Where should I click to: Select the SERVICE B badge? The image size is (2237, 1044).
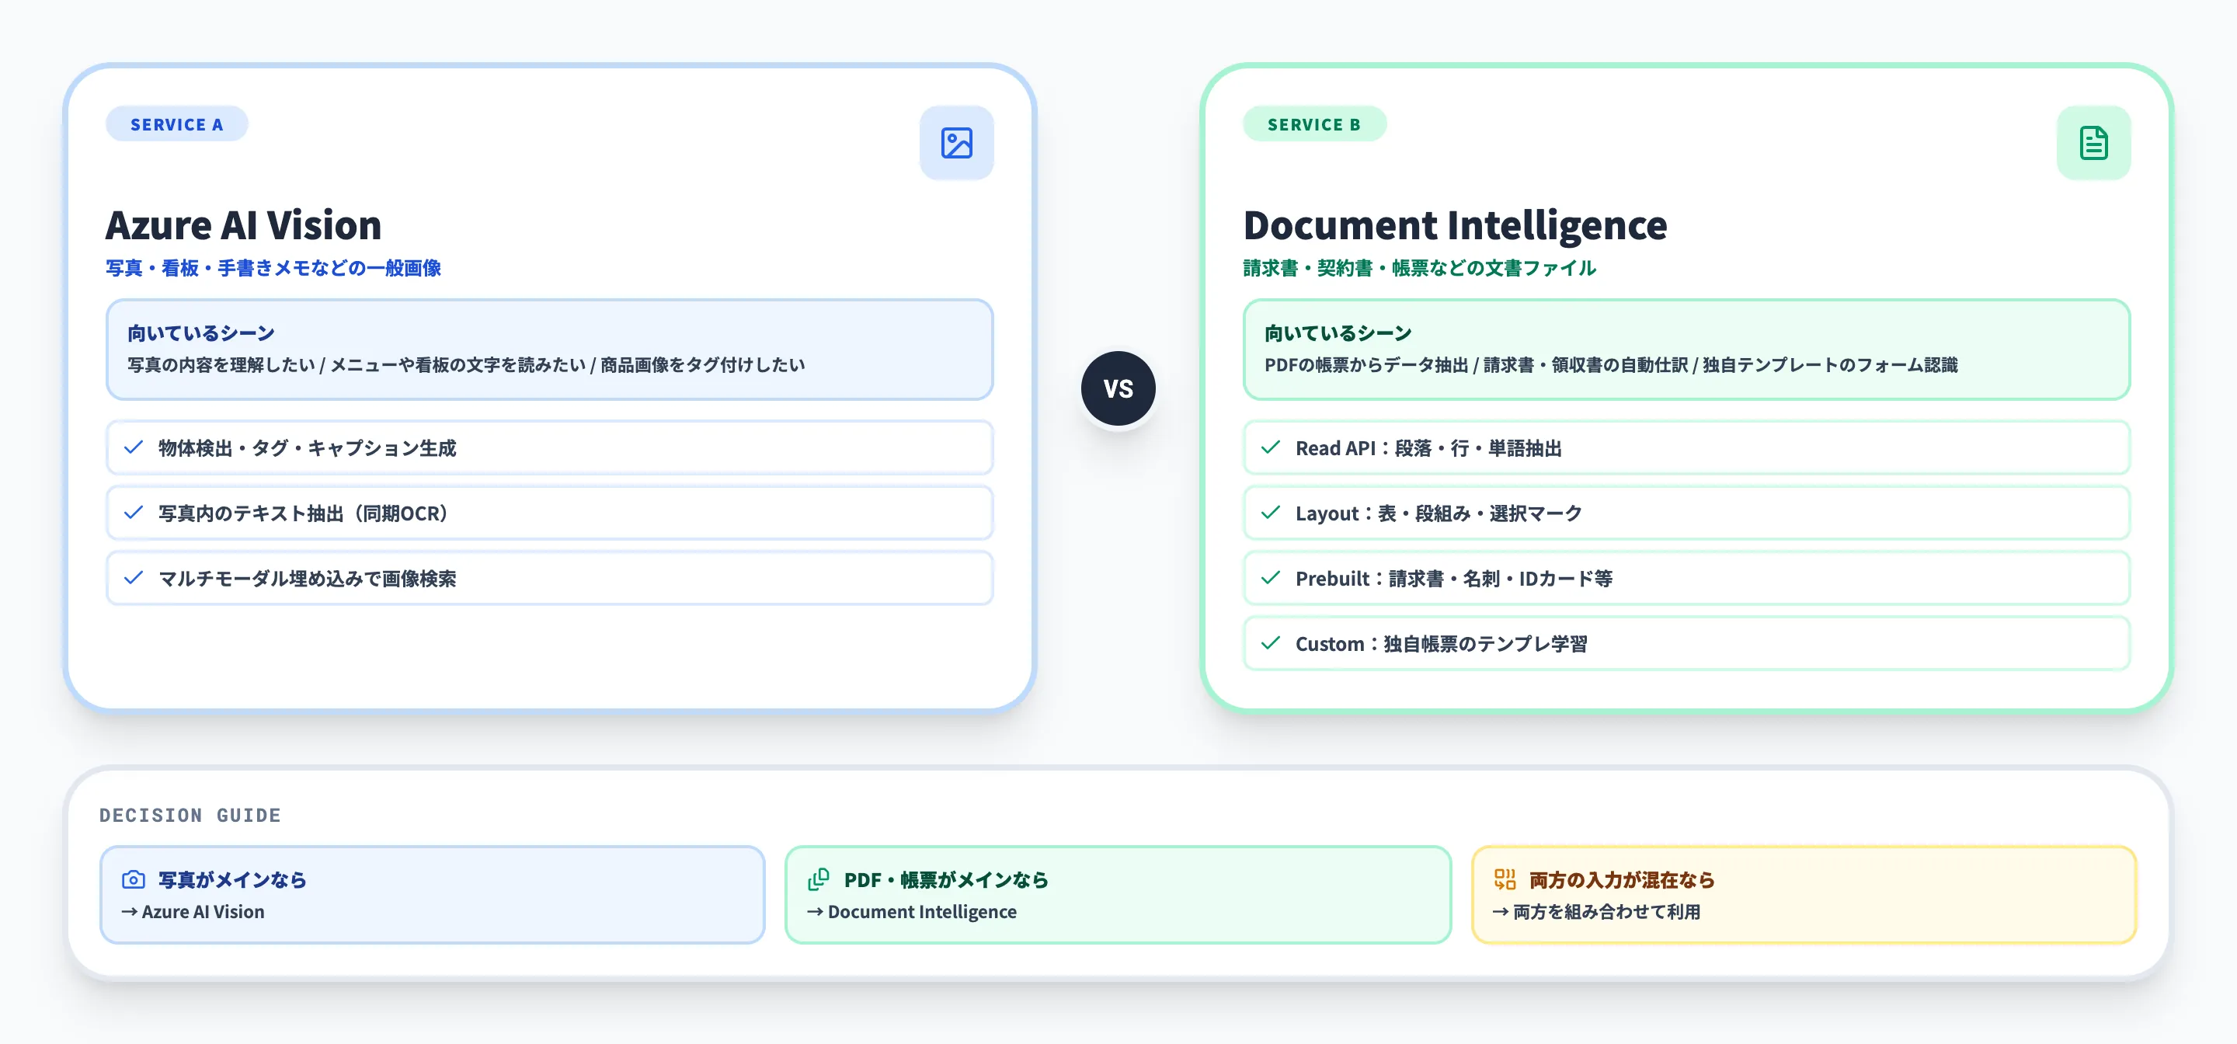click(1314, 124)
